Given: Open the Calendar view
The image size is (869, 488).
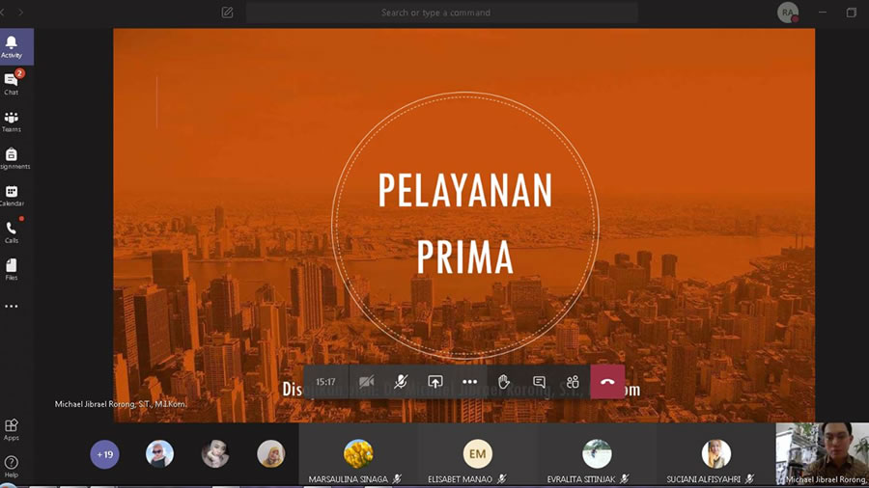Looking at the screenshot, I should pos(12,196).
